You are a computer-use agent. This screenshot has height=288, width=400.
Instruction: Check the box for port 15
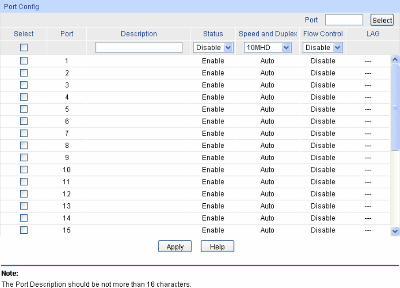(24, 230)
